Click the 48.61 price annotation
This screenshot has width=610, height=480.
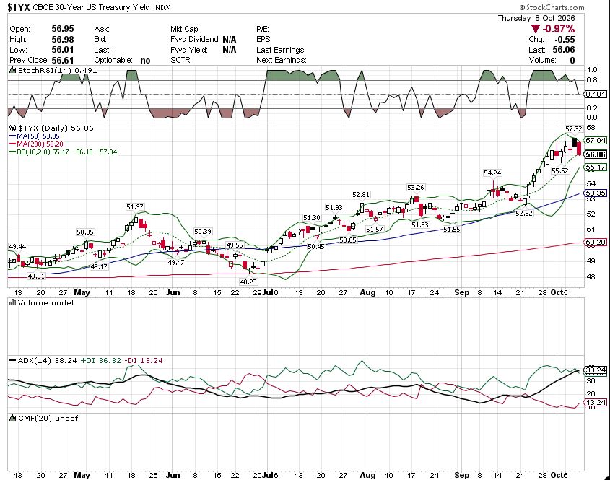36,276
